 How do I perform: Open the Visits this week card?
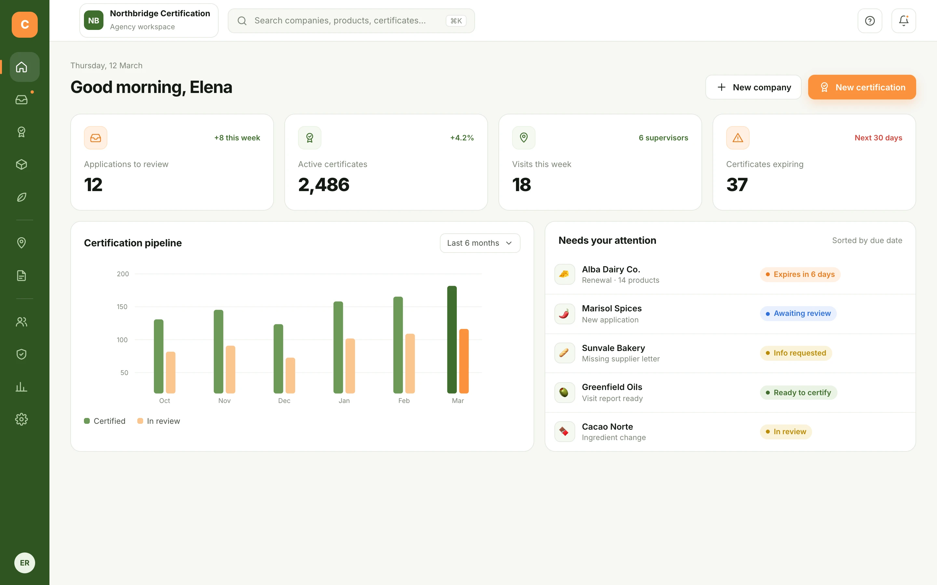pyautogui.click(x=600, y=162)
